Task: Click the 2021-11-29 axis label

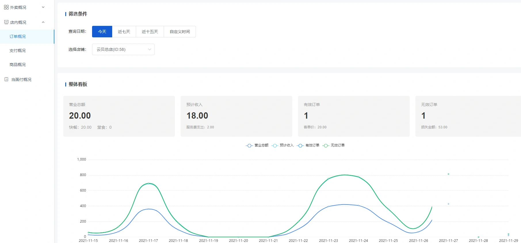Action: click(509, 241)
